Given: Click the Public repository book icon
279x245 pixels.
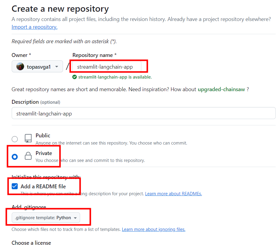Looking at the screenshot, I should pyautogui.click(x=28, y=139).
